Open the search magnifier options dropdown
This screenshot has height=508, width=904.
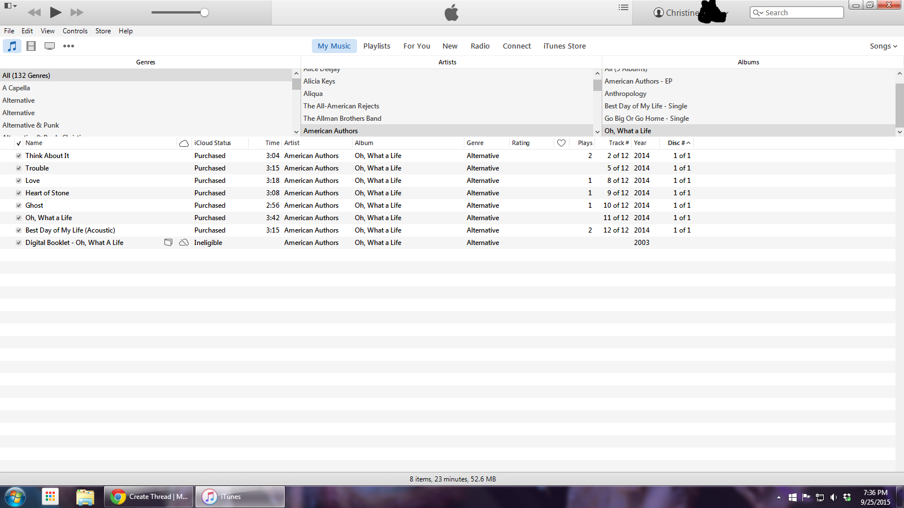pos(758,12)
